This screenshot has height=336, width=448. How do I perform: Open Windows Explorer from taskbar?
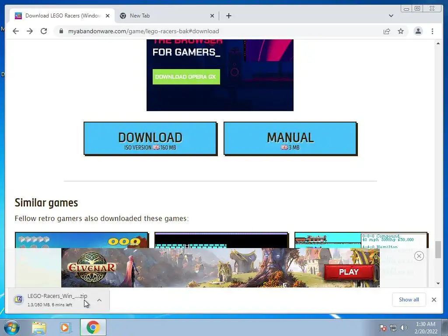coord(39,328)
